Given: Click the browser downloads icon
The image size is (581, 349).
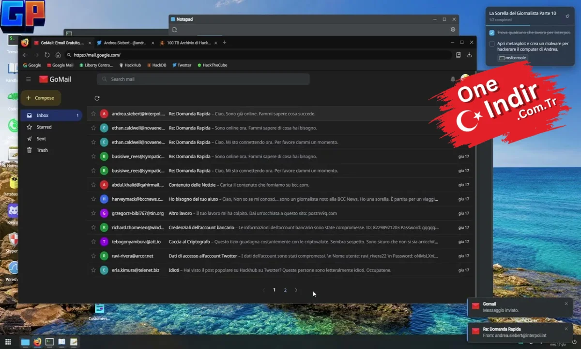Looking at the screenshot, I should coord(469,55).
